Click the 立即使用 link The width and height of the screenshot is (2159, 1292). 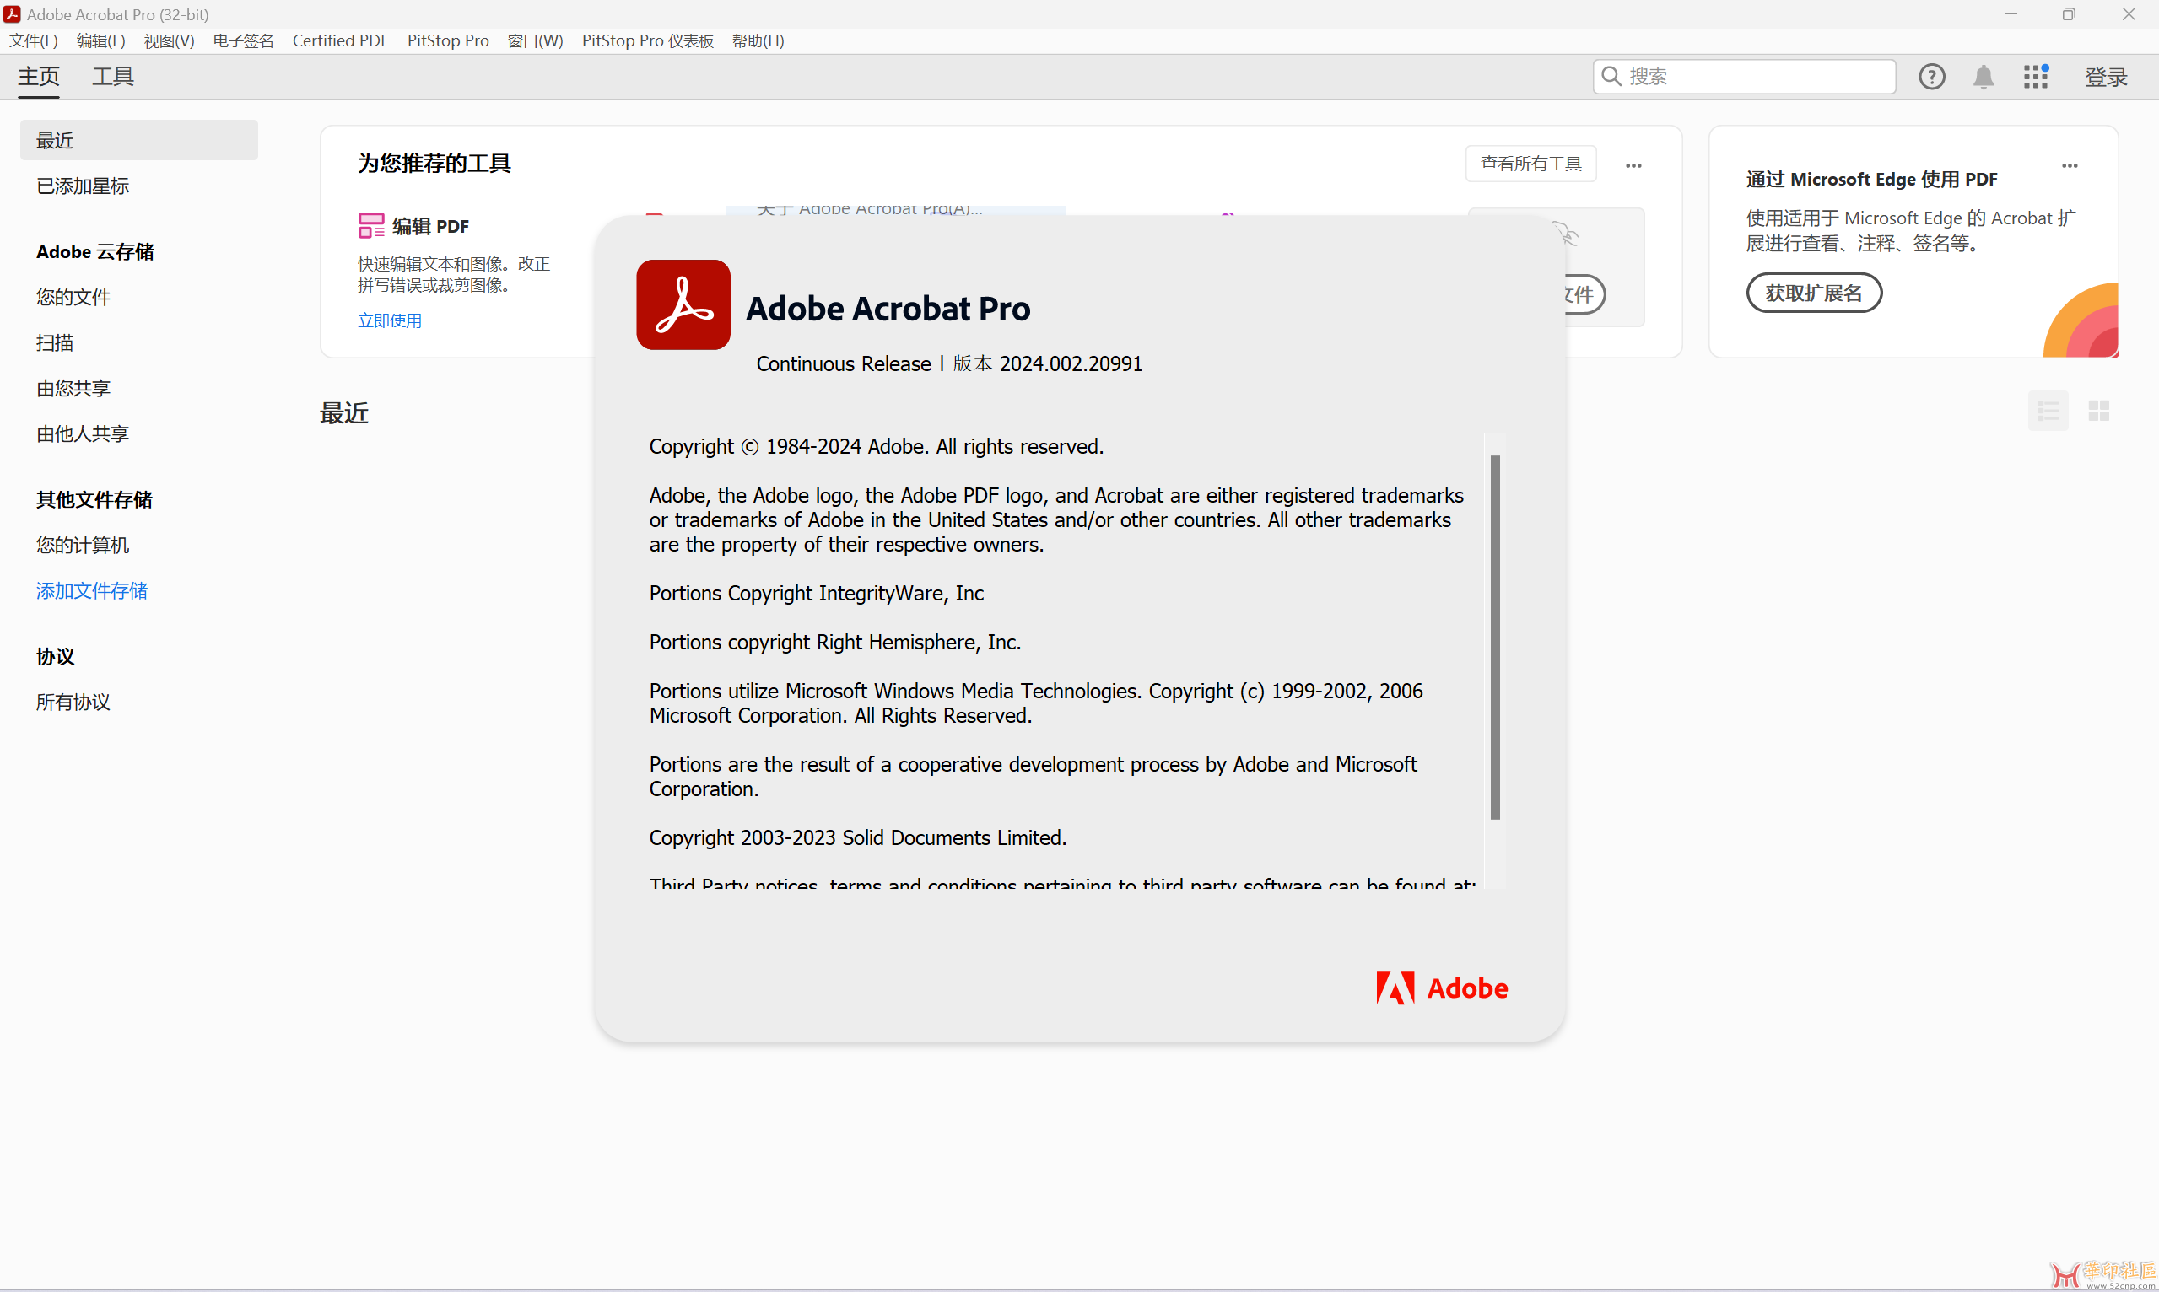point(389,320)
